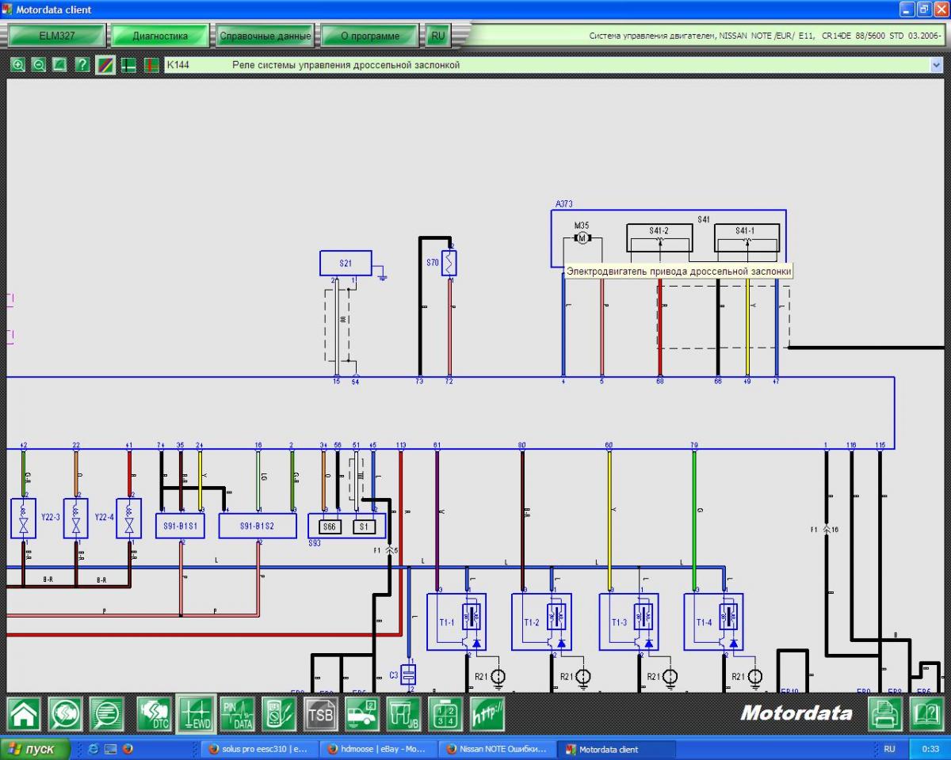Zoom in on the wiring diagram
This screenshot has width=951, height=760.
point(17,65)
